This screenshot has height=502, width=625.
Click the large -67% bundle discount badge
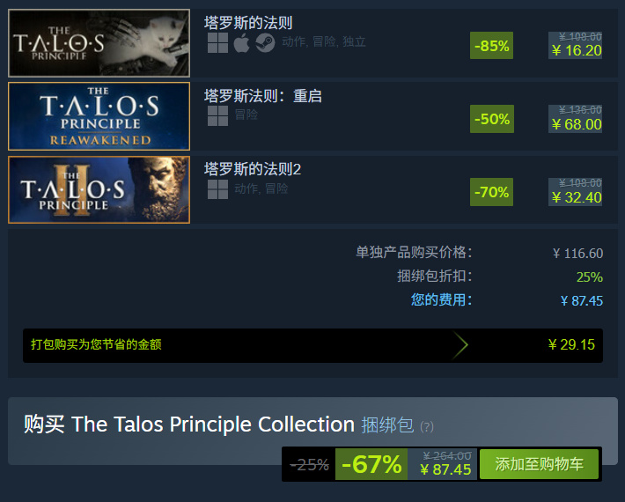tap(371, 464)
